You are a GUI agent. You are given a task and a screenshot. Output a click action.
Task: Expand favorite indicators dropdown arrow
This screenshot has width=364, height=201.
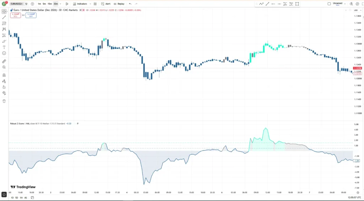click(90, 4)
